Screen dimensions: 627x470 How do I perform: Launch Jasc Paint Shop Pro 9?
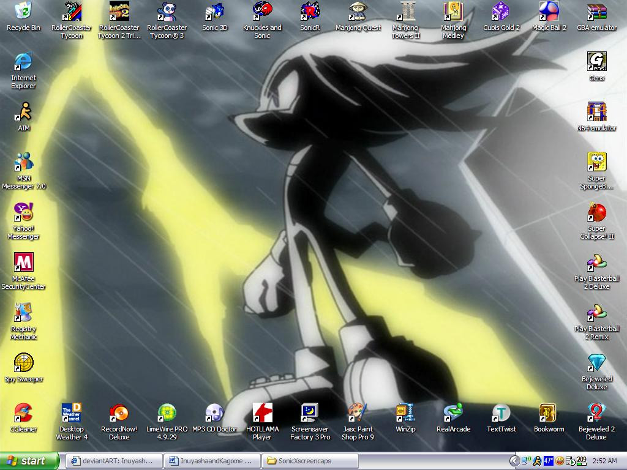[358, 413]
